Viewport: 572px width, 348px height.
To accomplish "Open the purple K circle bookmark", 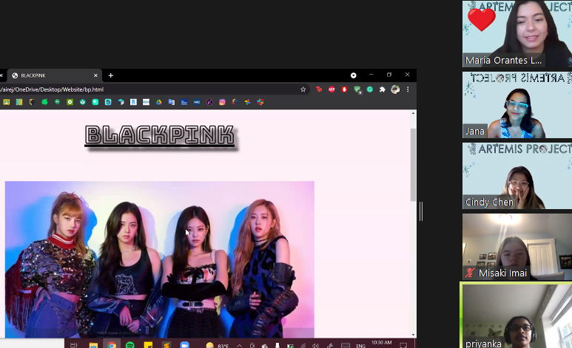I will pos(209,102).
